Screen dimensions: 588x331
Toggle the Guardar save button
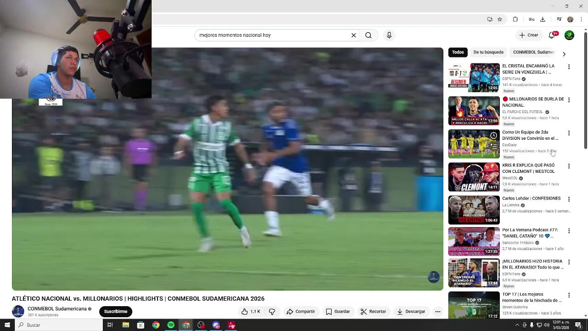click(338, 311)
